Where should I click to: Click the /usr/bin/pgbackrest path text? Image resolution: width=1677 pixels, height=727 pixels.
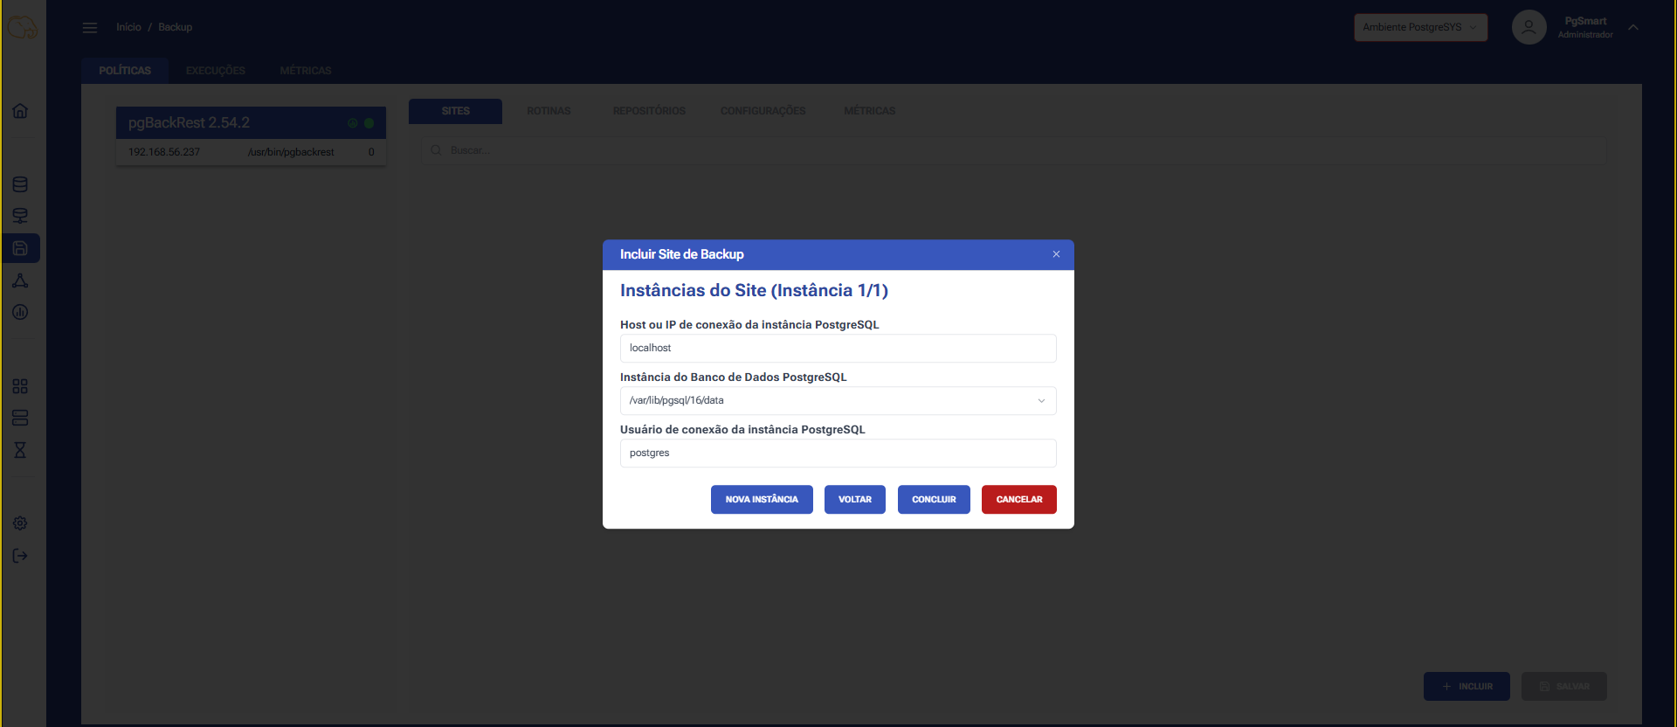[x=291, y=152]
